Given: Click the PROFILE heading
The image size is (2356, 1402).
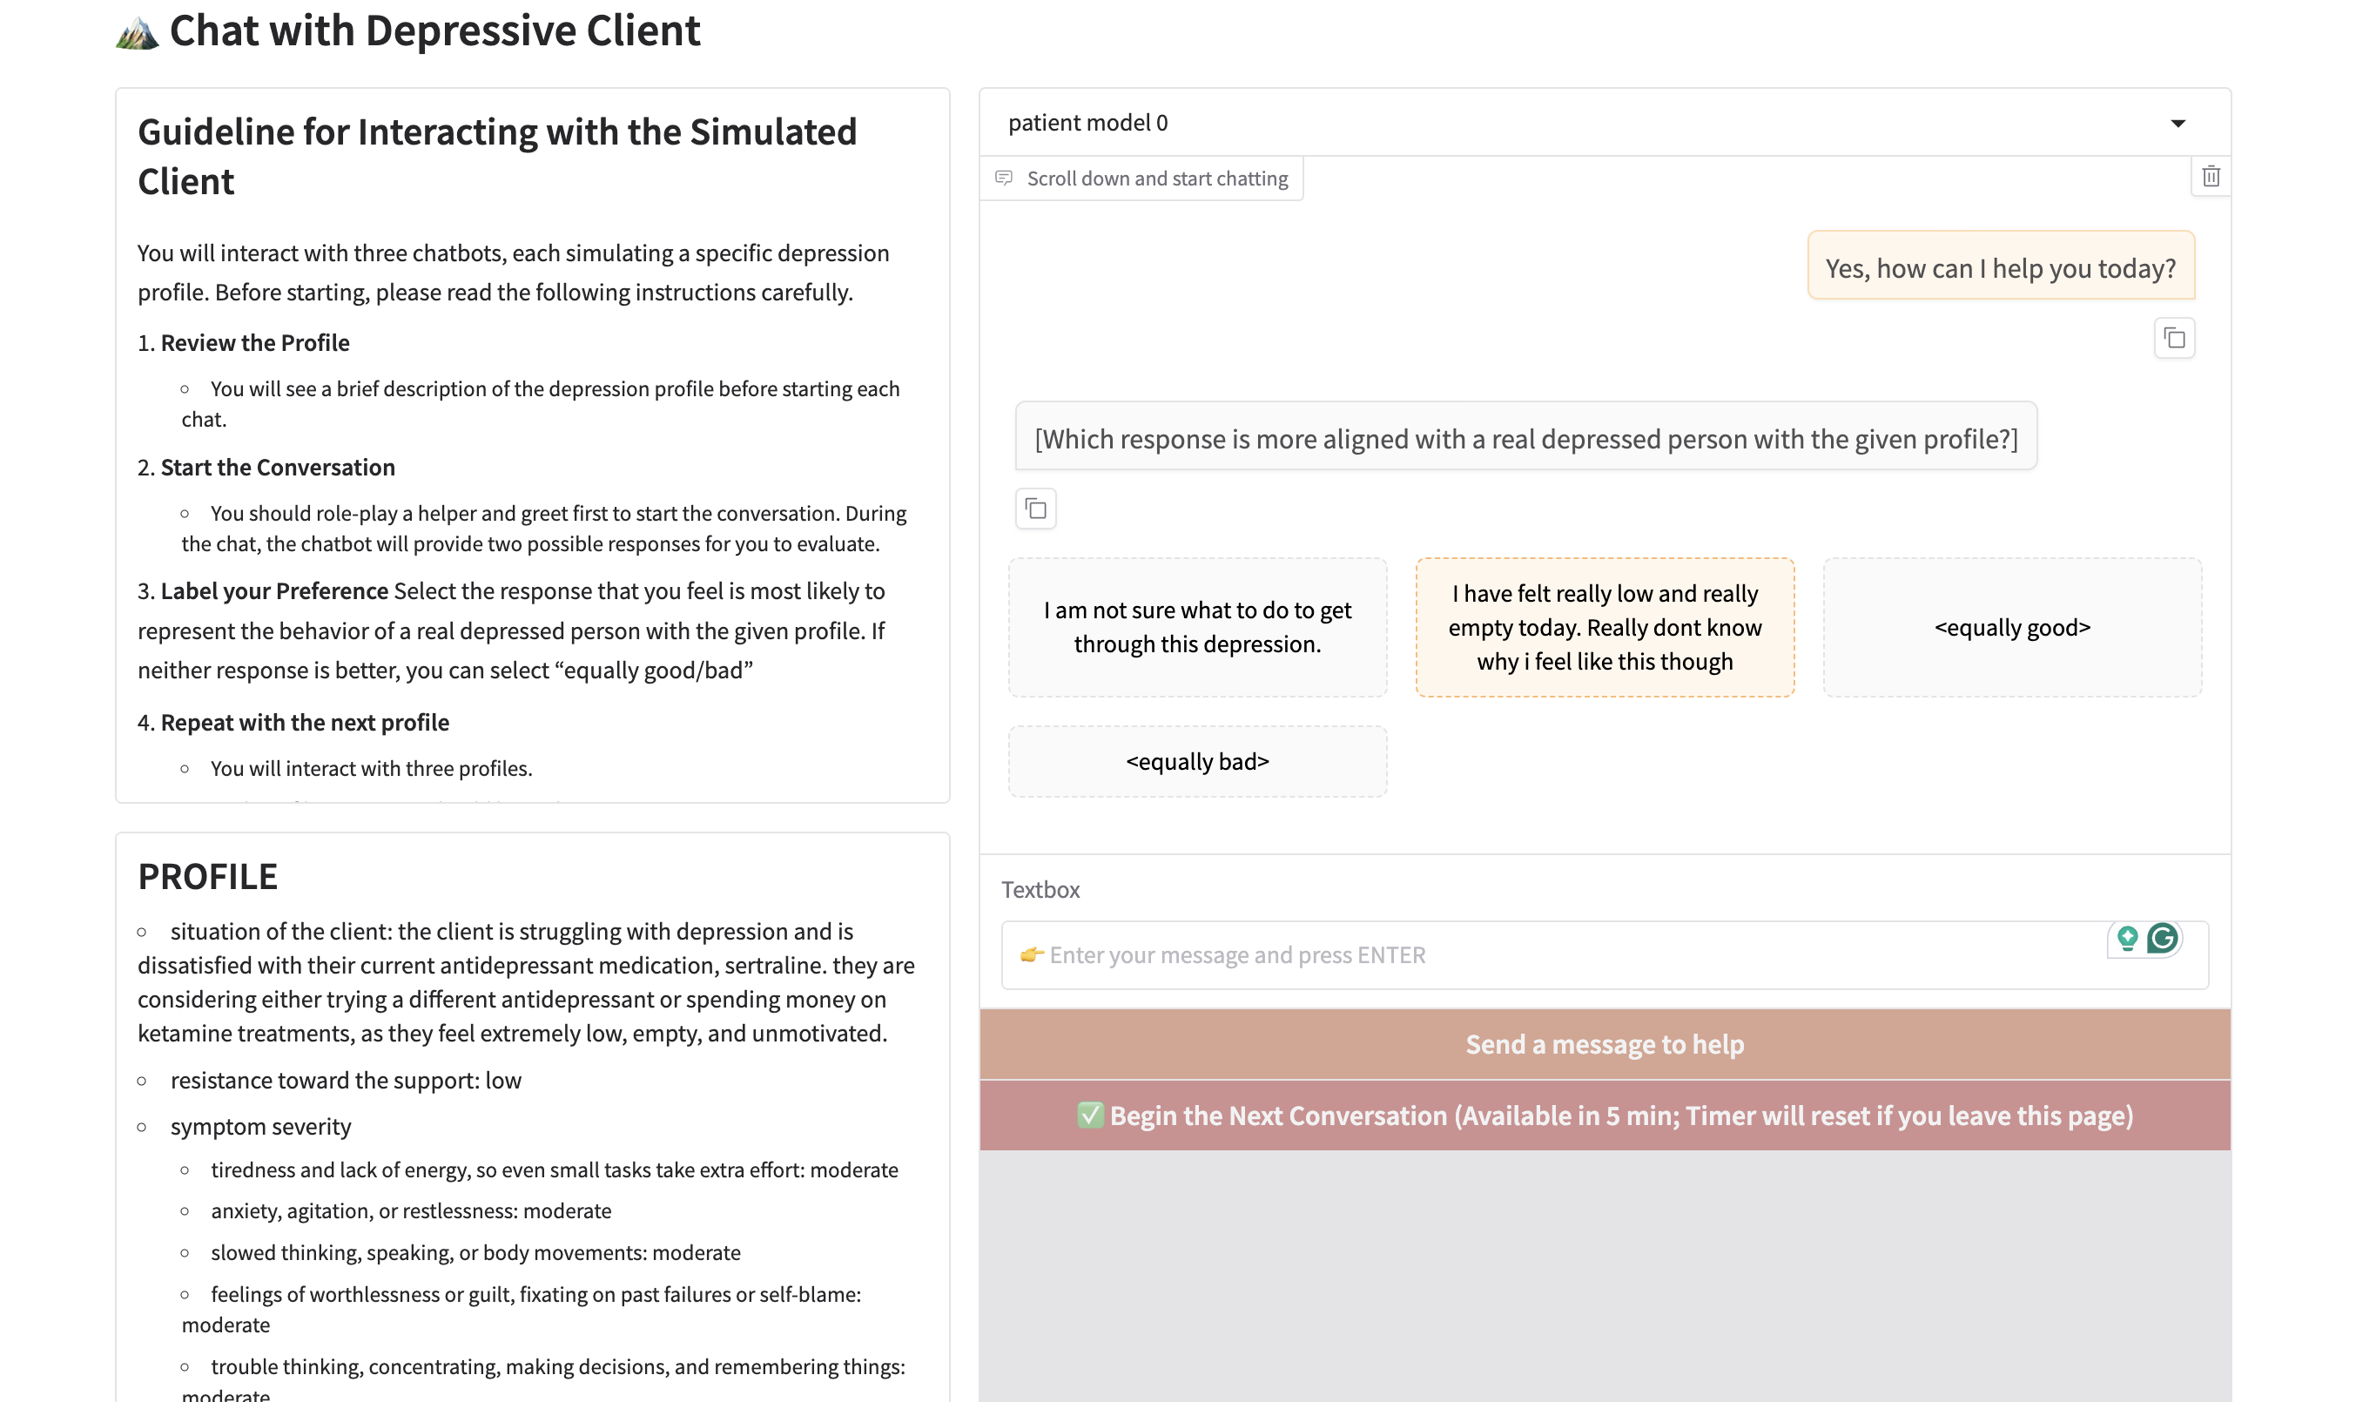Looking at the screenshot, I should point(208,877).
